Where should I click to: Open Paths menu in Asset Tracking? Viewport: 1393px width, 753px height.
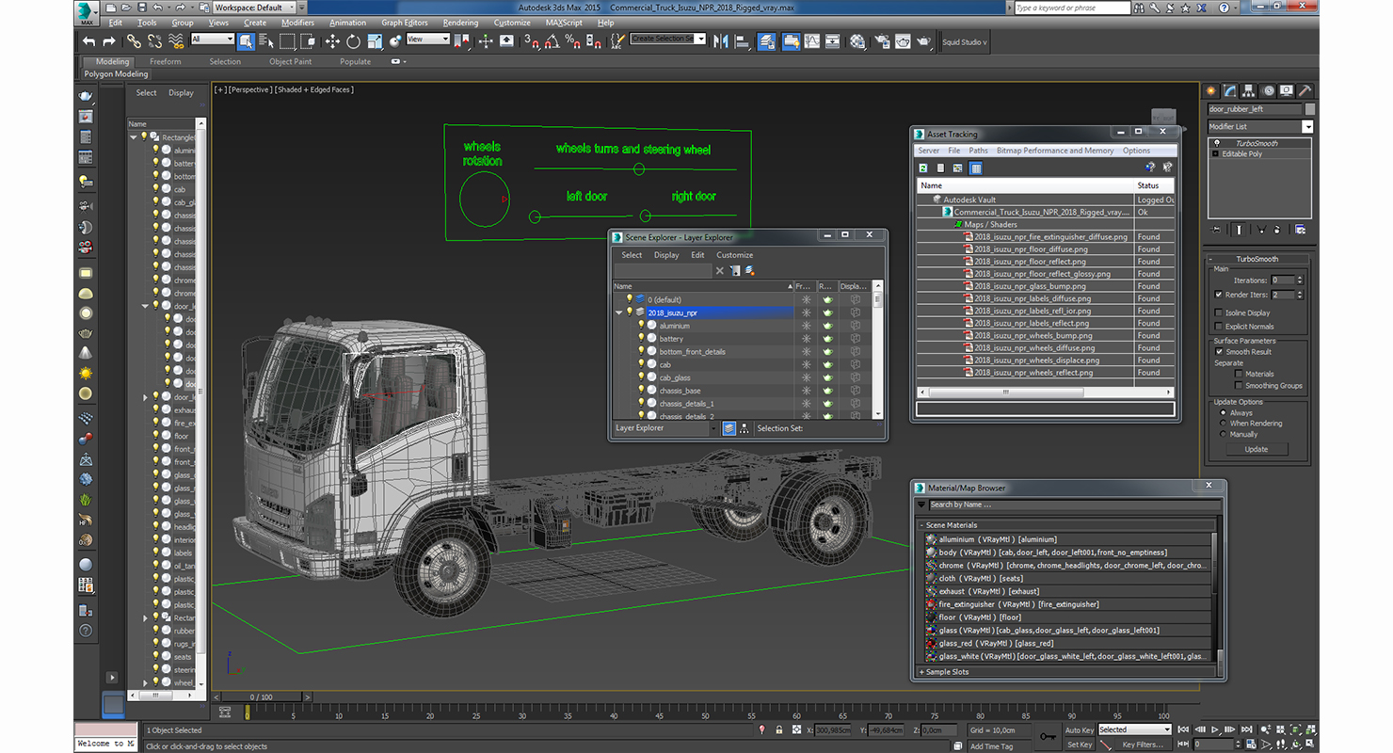(979, 151)
